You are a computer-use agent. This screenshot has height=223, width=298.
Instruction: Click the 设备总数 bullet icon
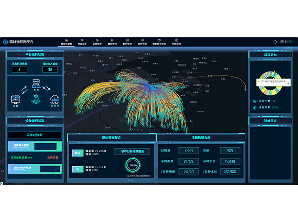point(255,107)
